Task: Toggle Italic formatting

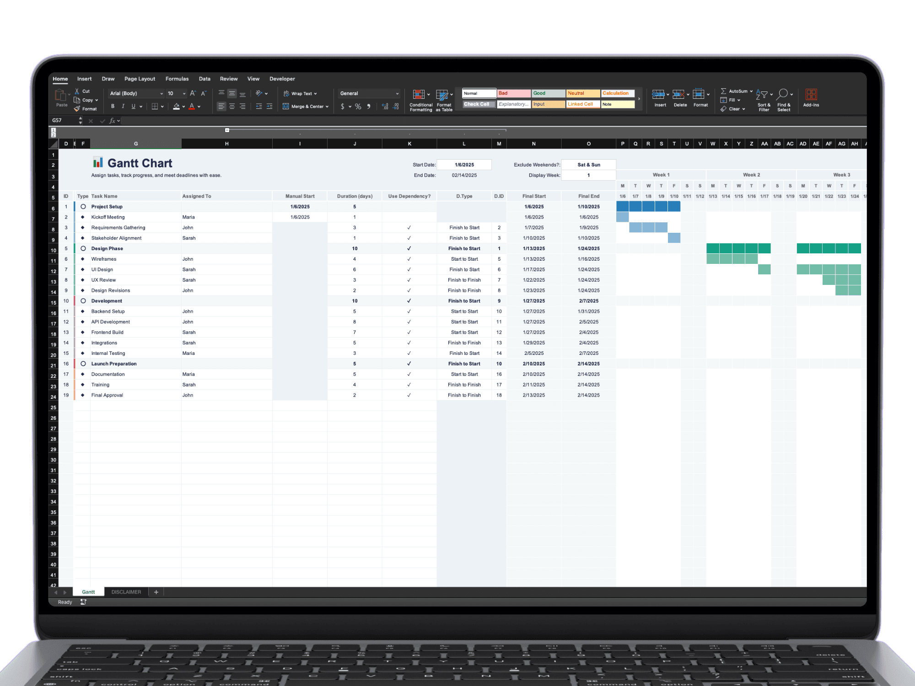Action: click(x=123, y=107)
